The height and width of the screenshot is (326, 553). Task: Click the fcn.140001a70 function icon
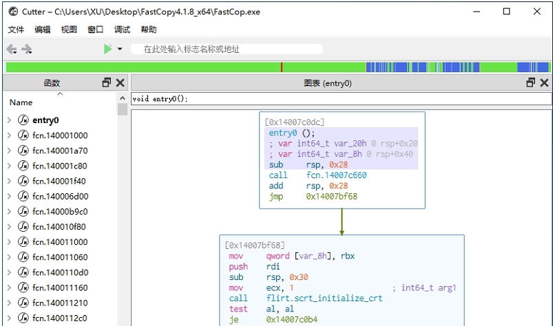click(23, 151)
